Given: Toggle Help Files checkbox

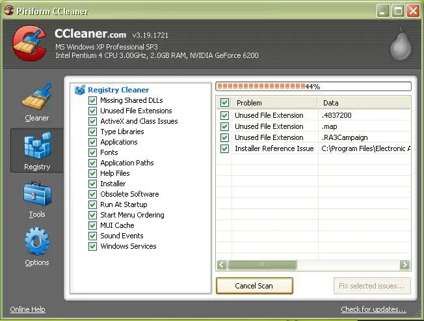Looking at the screenshot, I should click(92, 173).
